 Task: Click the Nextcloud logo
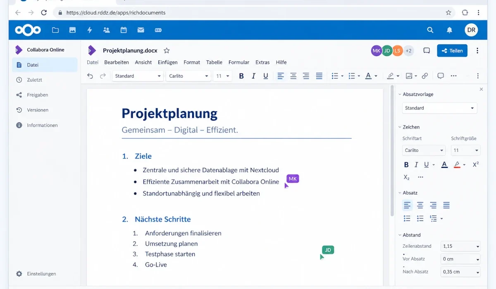point(28,30)
